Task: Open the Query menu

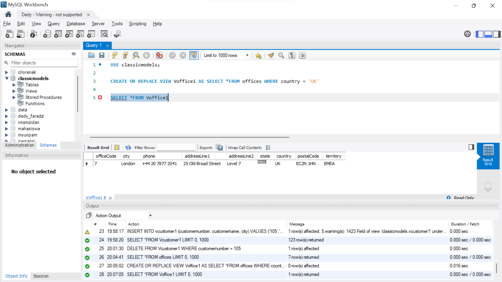Action: pyautogui.click(x=54, y=23)
